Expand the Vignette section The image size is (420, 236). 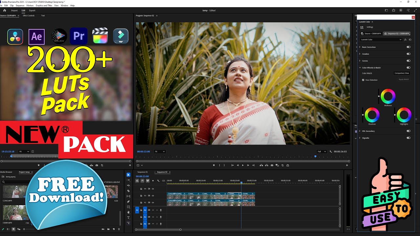pyautogui.click(x=360, y=138)
